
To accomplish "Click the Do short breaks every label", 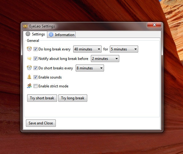I will tap(56, 68).
